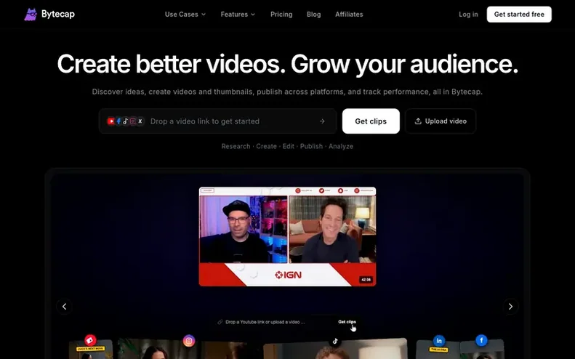Open the Use Cases dropdown menu

pyautogui.click(x=185, y=15)
